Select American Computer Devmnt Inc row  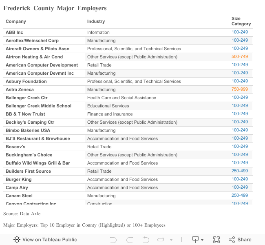click(128, 73)
